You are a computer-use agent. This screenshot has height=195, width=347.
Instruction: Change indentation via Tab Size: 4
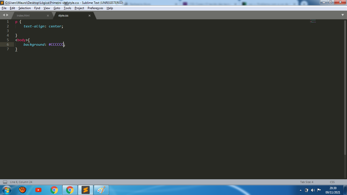(x=307, y=182)
